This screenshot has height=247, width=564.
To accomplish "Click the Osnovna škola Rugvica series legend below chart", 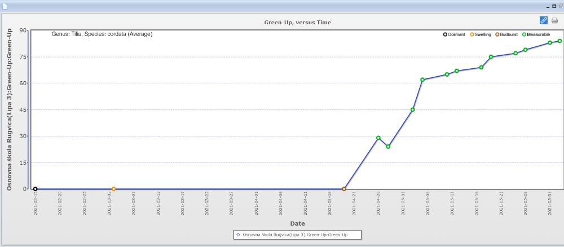I will [x=297, y=235].
